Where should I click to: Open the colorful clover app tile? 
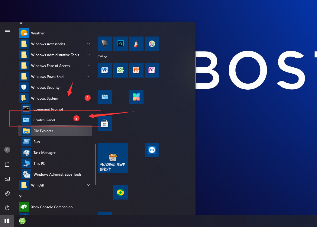[x=136, y=97]
